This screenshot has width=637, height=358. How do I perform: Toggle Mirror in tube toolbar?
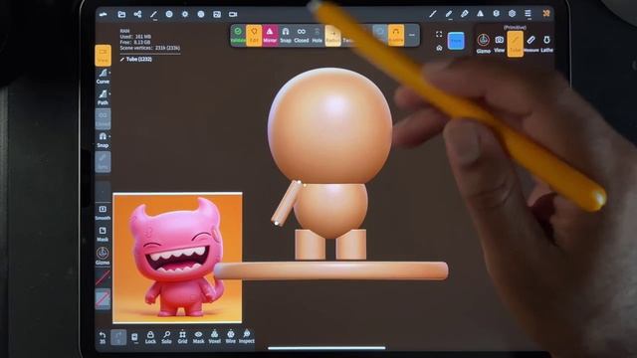[x=270, y=36]
